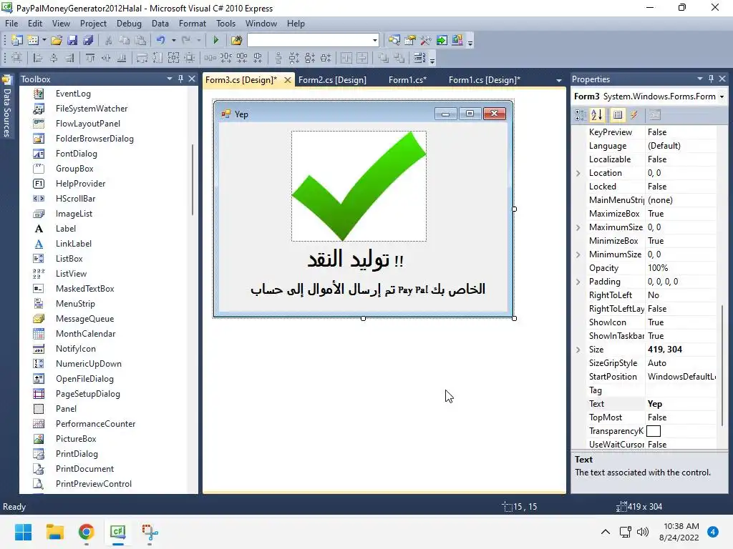Click the New Project toolbar icon
This screenshot has height=549, width=733.
click(17, 40)
